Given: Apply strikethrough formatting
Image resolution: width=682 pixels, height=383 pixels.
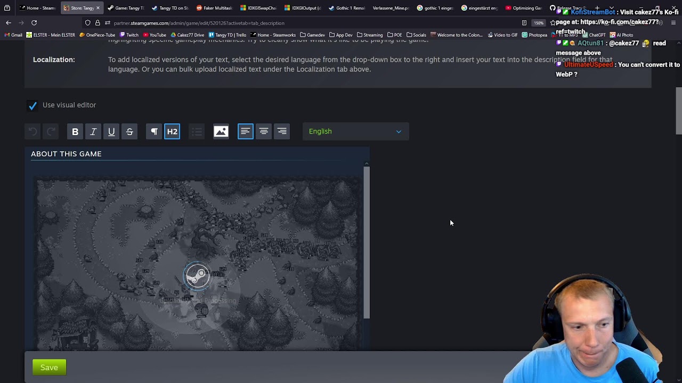Looking at the screenshot, I should pos(129,131).
